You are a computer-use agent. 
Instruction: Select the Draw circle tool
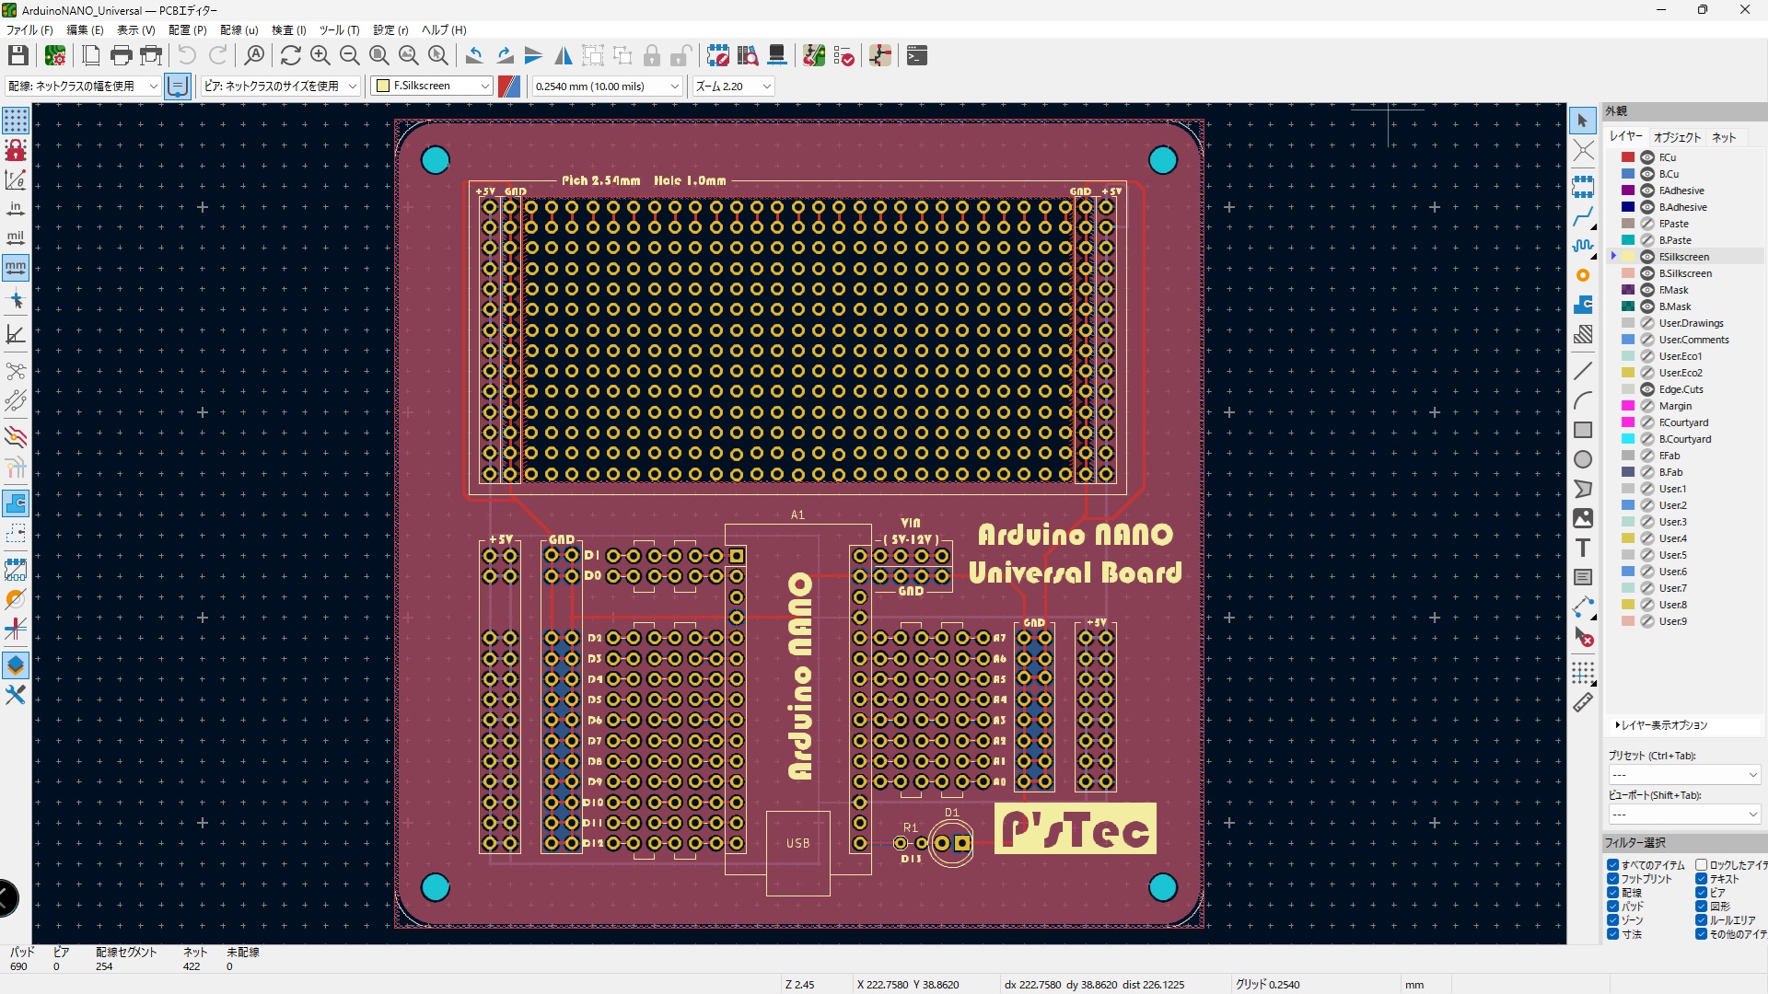coord(1582,460)
